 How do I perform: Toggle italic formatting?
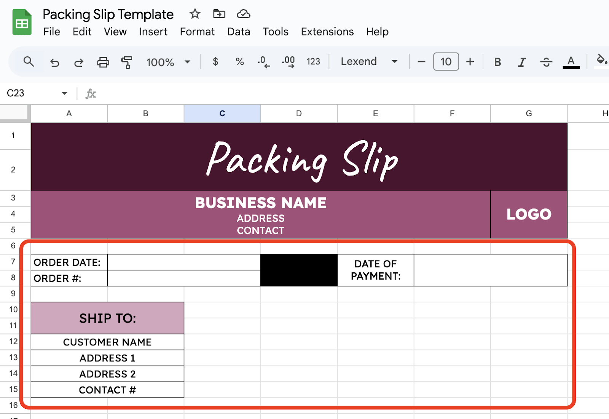[x=522, y=62]
